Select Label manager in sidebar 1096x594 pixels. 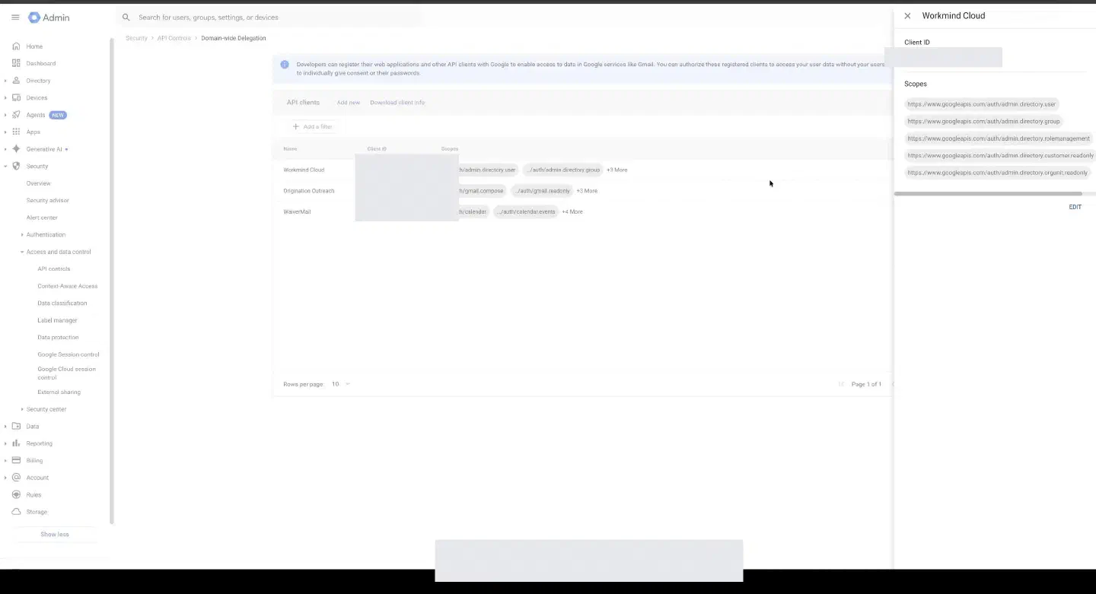pos(58,320)
